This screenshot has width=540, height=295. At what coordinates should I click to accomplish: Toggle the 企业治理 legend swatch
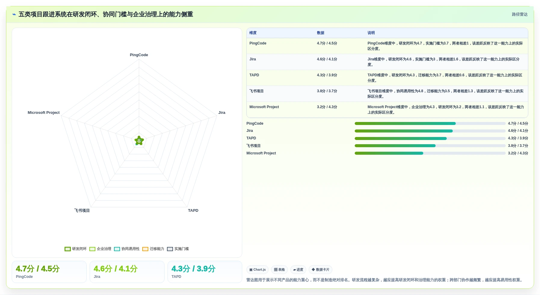coord(92,249)
